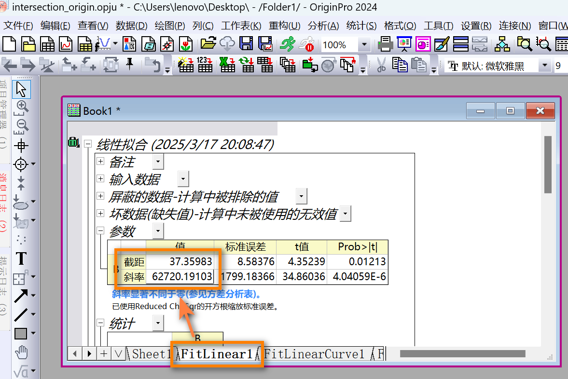
Task: Open the dropdown arrow next to 统计
Action: pos(158,323)
